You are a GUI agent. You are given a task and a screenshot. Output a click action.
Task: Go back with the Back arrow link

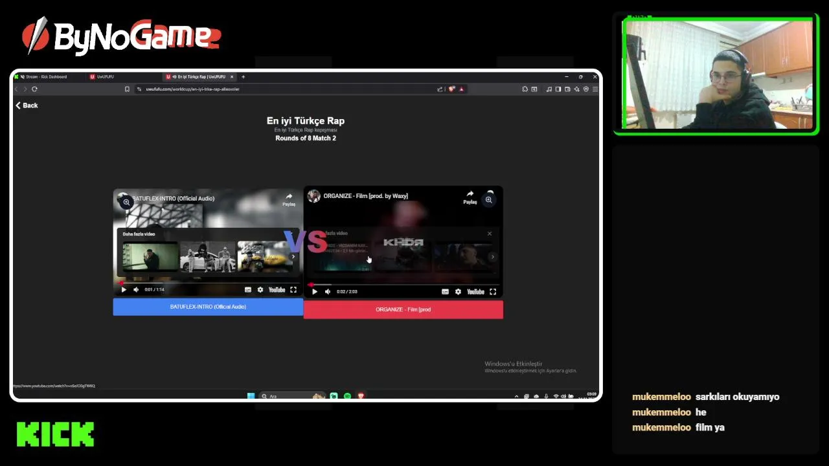(27, 105)
